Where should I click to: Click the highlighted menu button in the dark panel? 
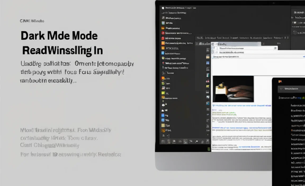(291, 89)
